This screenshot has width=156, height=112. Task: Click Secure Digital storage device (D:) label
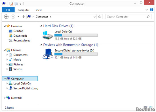[74, 50]
